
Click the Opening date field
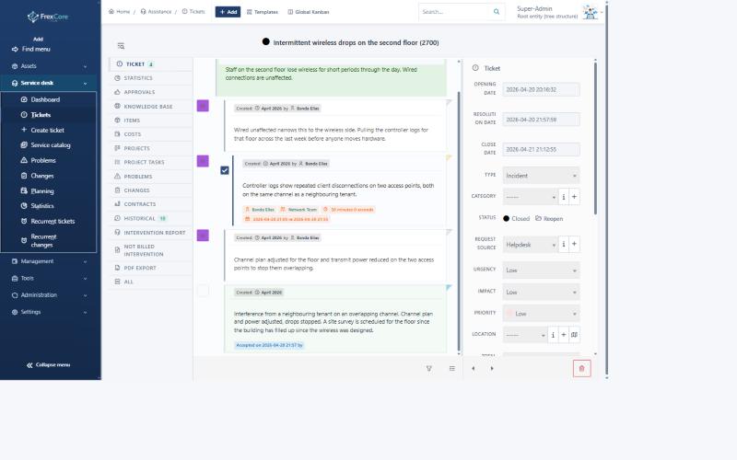coord(541,89)
